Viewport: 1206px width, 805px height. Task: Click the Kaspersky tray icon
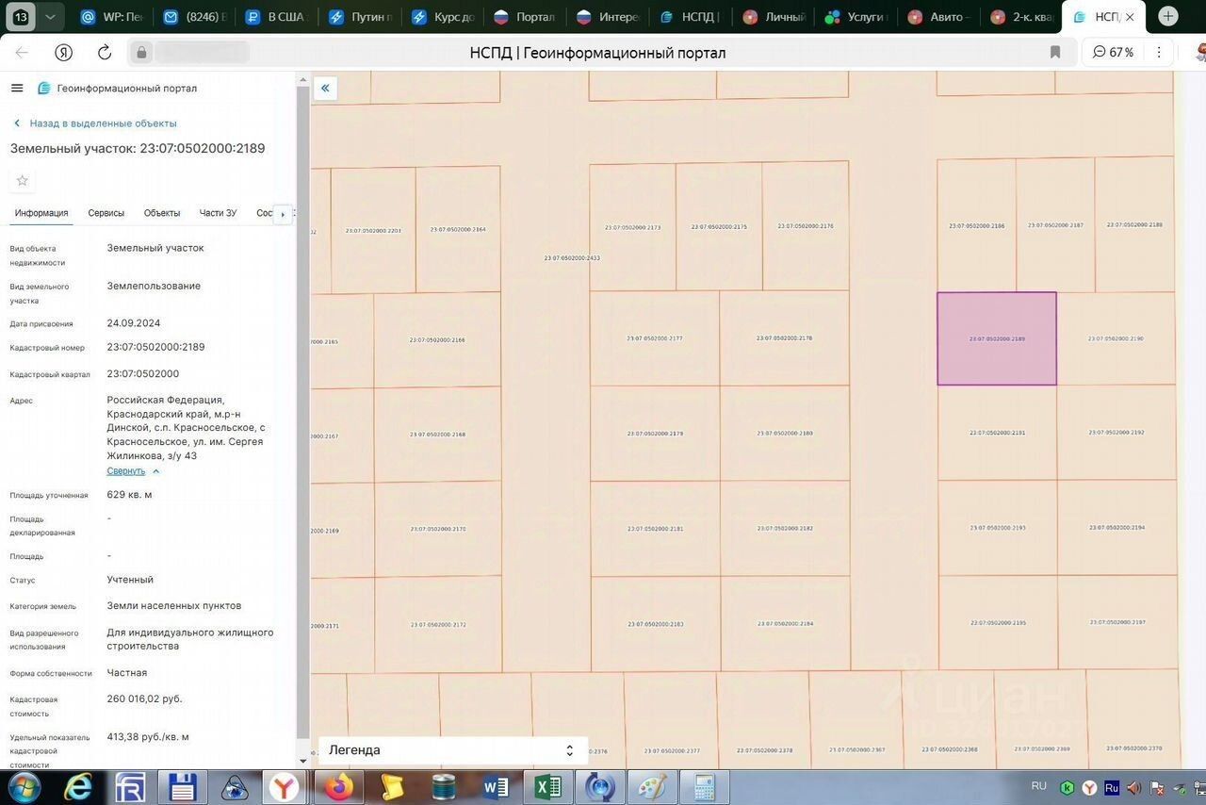click(1067, 787)
